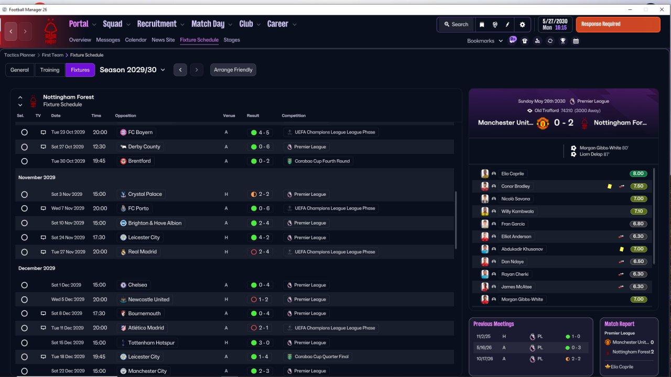Select the Real Madrid fixture radio button
The image size is (671, 377).
pyautogui.click(x=24, y=252)
